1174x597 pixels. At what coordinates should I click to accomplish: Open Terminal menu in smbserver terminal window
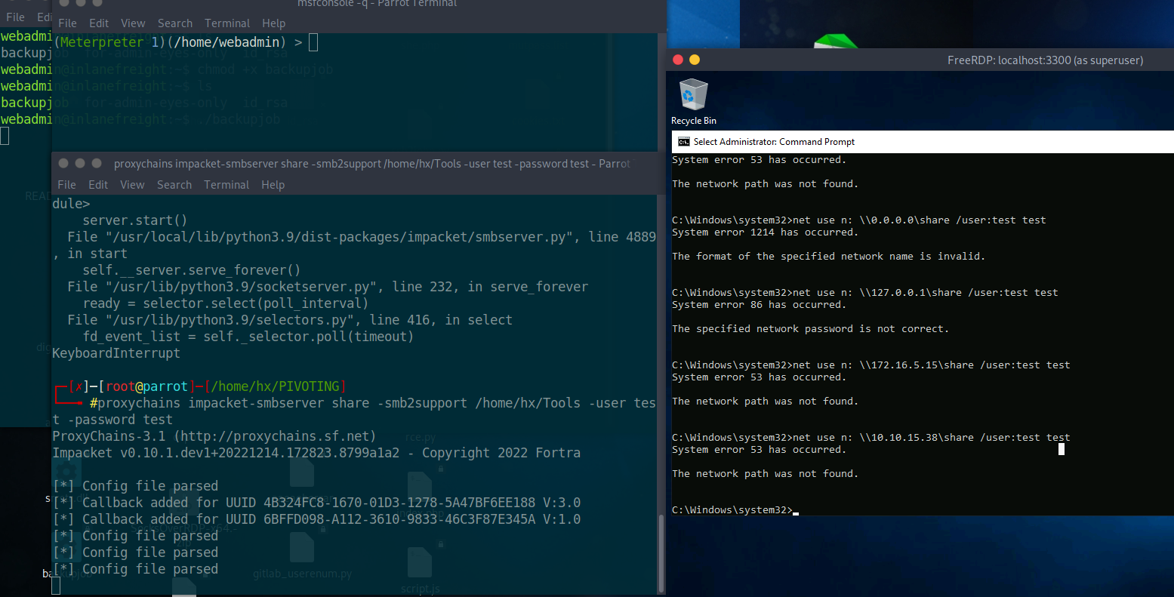(226, 185)
